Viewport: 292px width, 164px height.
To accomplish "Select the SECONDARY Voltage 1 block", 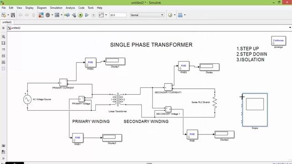I will tap(168, 109).
